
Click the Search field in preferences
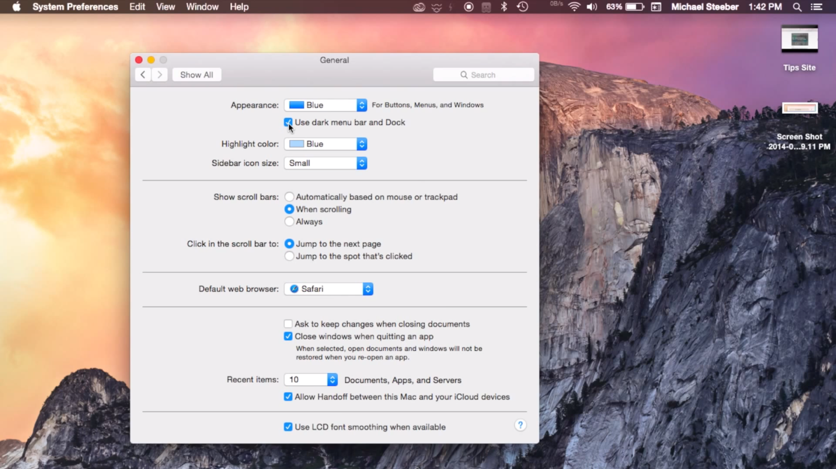point(483,75)
